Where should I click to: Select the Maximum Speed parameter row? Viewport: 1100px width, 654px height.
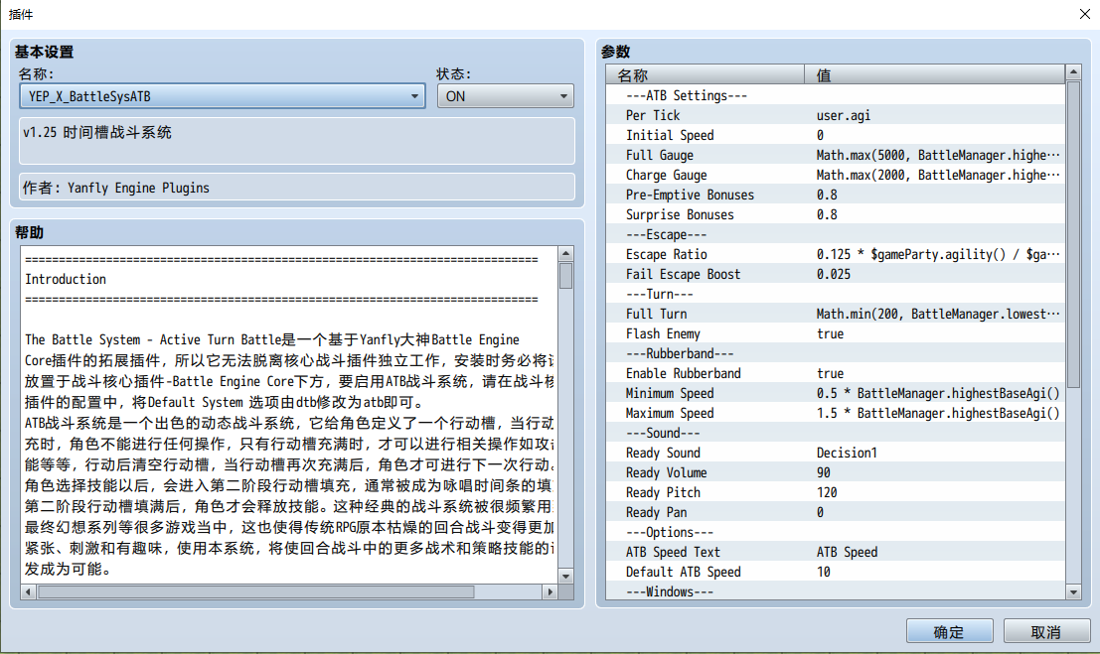836,413
